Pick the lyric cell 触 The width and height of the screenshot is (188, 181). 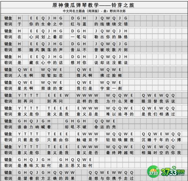pos(79,140)
